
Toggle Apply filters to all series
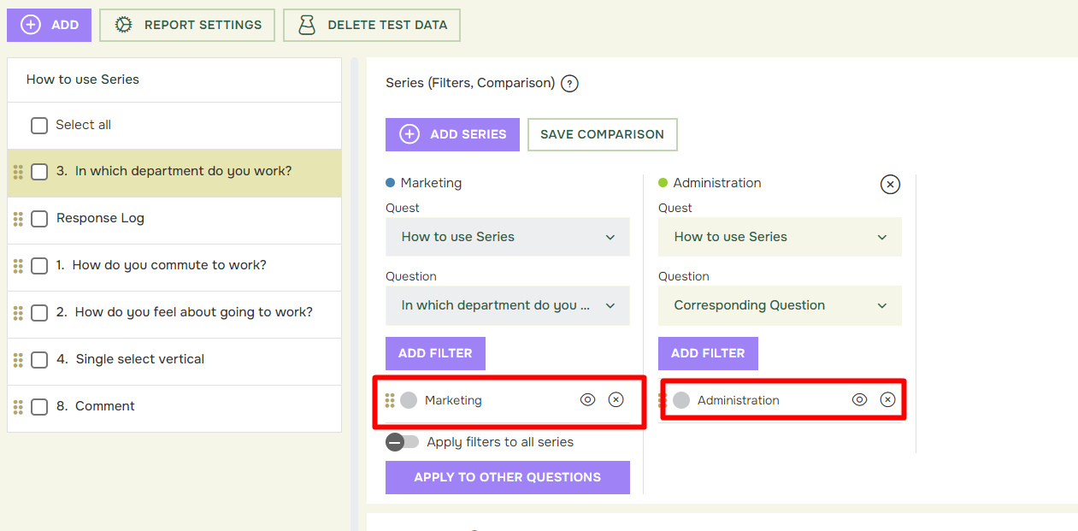[x=402, y=442]
